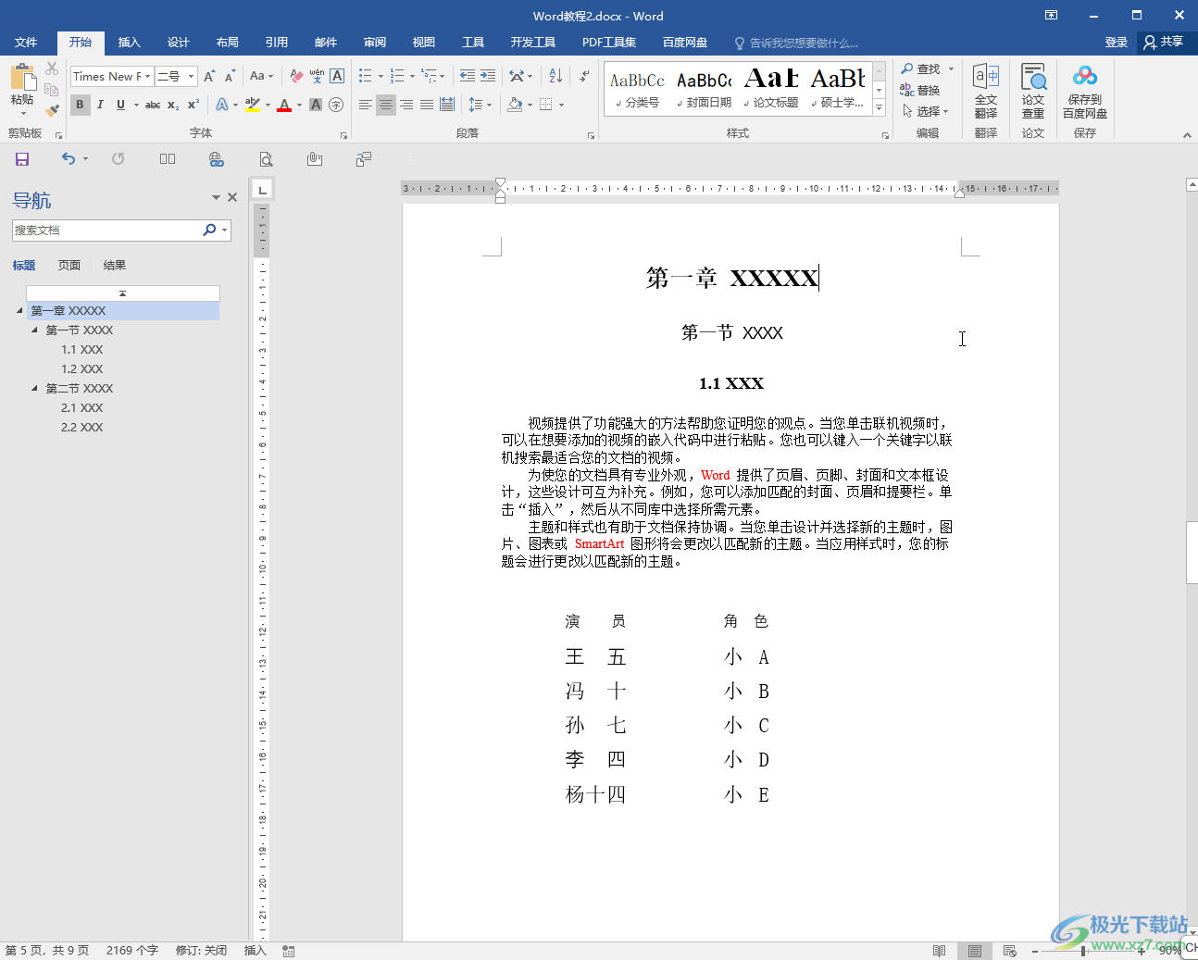This screenshot has width=1198, height=960.
Task: Save document from quick access toolbar
Action: coord(22,159)
